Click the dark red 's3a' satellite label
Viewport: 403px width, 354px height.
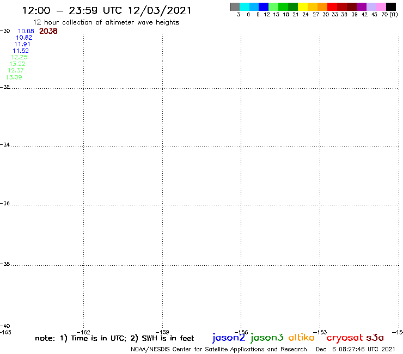[375, 338]
